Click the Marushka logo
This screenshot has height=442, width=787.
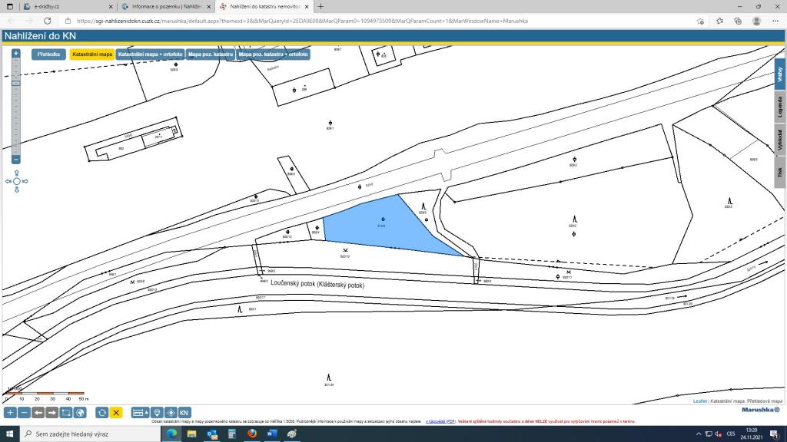[x=761, y=410]
